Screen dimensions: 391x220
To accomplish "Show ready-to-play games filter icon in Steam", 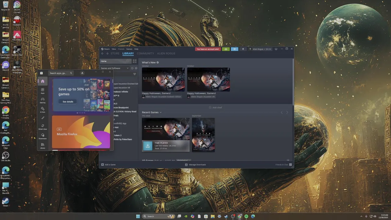I will (x=136, y=68).
